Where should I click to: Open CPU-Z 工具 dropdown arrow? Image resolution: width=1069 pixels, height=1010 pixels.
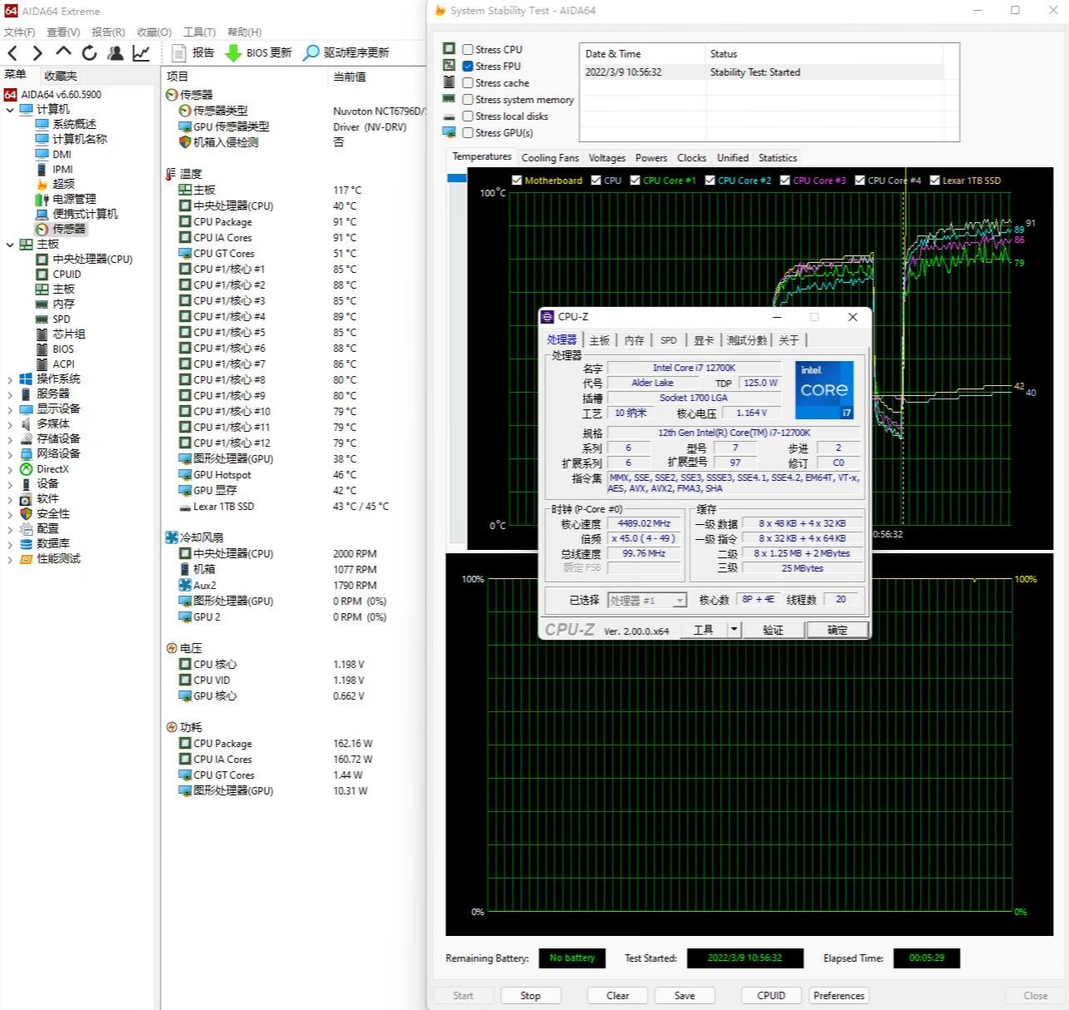click(x=734, y=630)
